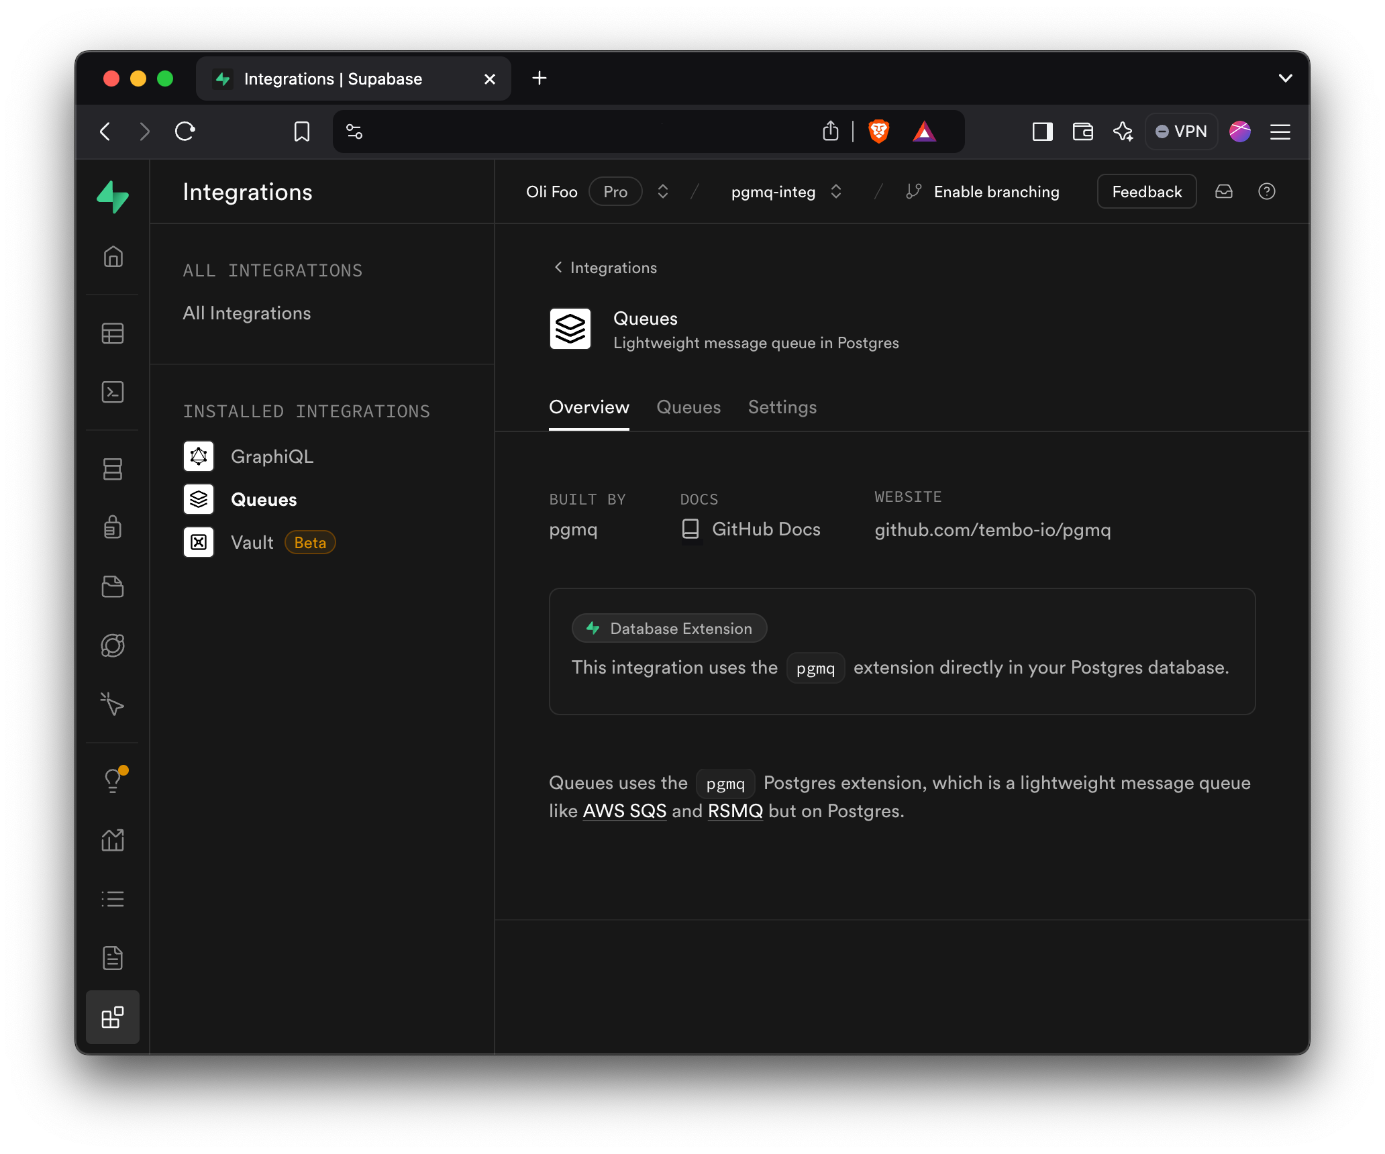
Task: Open the tab list dropdown arrow
Action: (1285, 78)
